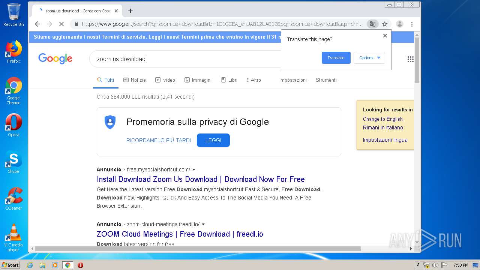Click the browser back arrow

(37, 24)
